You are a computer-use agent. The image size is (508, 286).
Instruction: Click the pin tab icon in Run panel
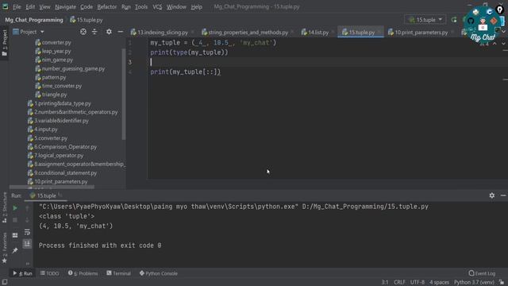(15, 250)
